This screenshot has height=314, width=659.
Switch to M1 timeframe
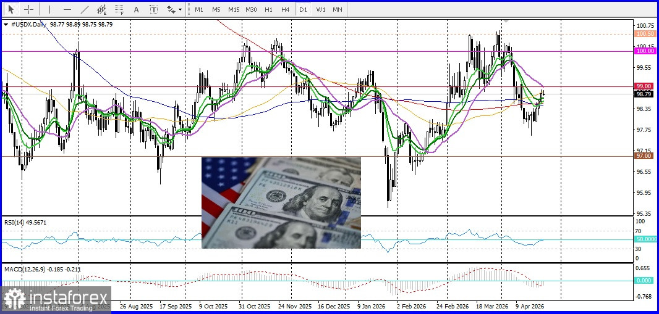pyautogui.click(x=199, y=9)
